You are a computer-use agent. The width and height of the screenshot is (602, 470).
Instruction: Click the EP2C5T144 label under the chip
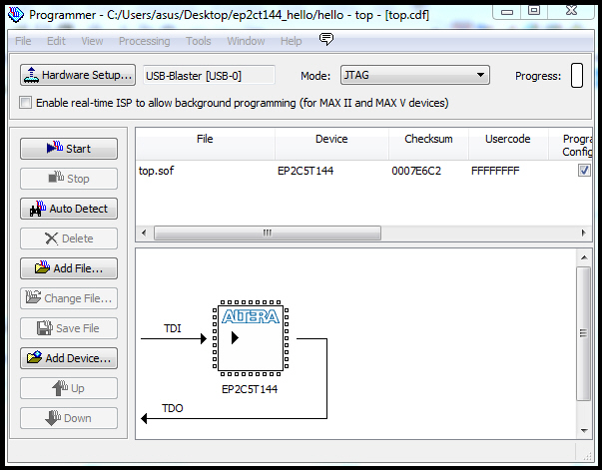tap(250, 389)
